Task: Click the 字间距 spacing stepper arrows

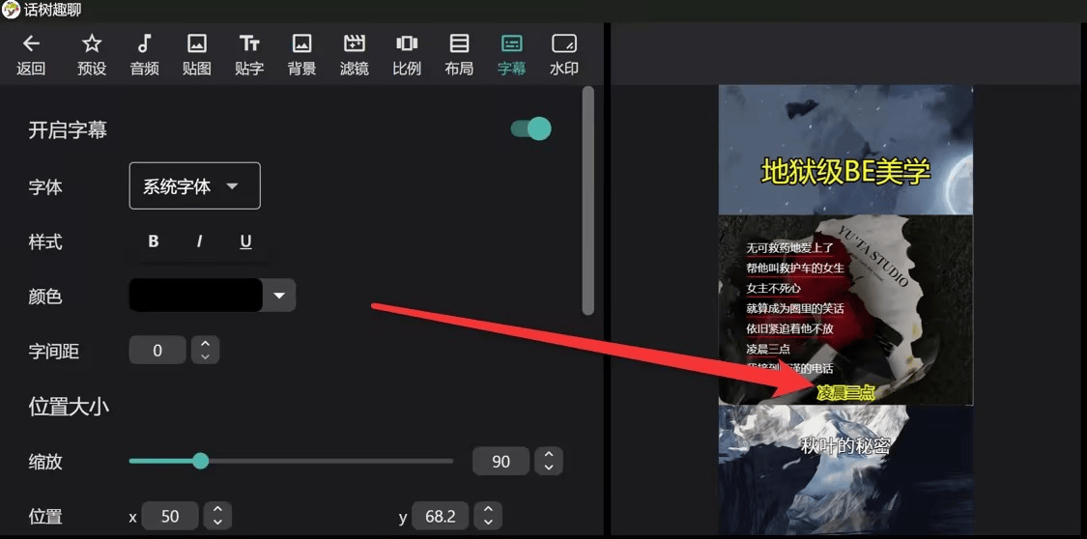Action: pos(205,351)
